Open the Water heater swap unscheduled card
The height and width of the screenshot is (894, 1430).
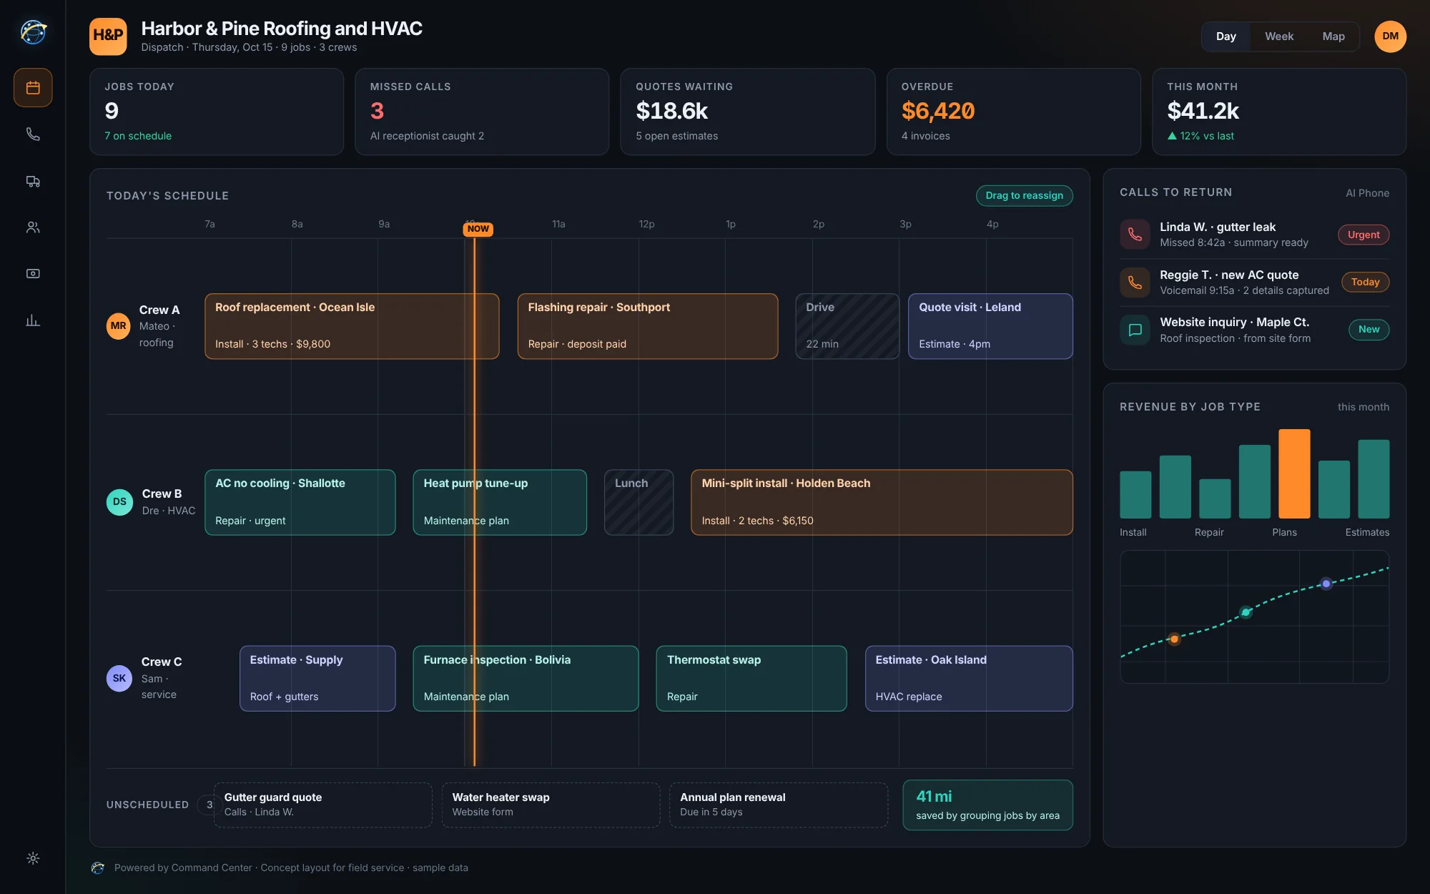551,805
